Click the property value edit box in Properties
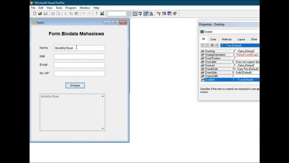Image resolution: width=289 pixels, height=163 pixels. click(240, 45)
